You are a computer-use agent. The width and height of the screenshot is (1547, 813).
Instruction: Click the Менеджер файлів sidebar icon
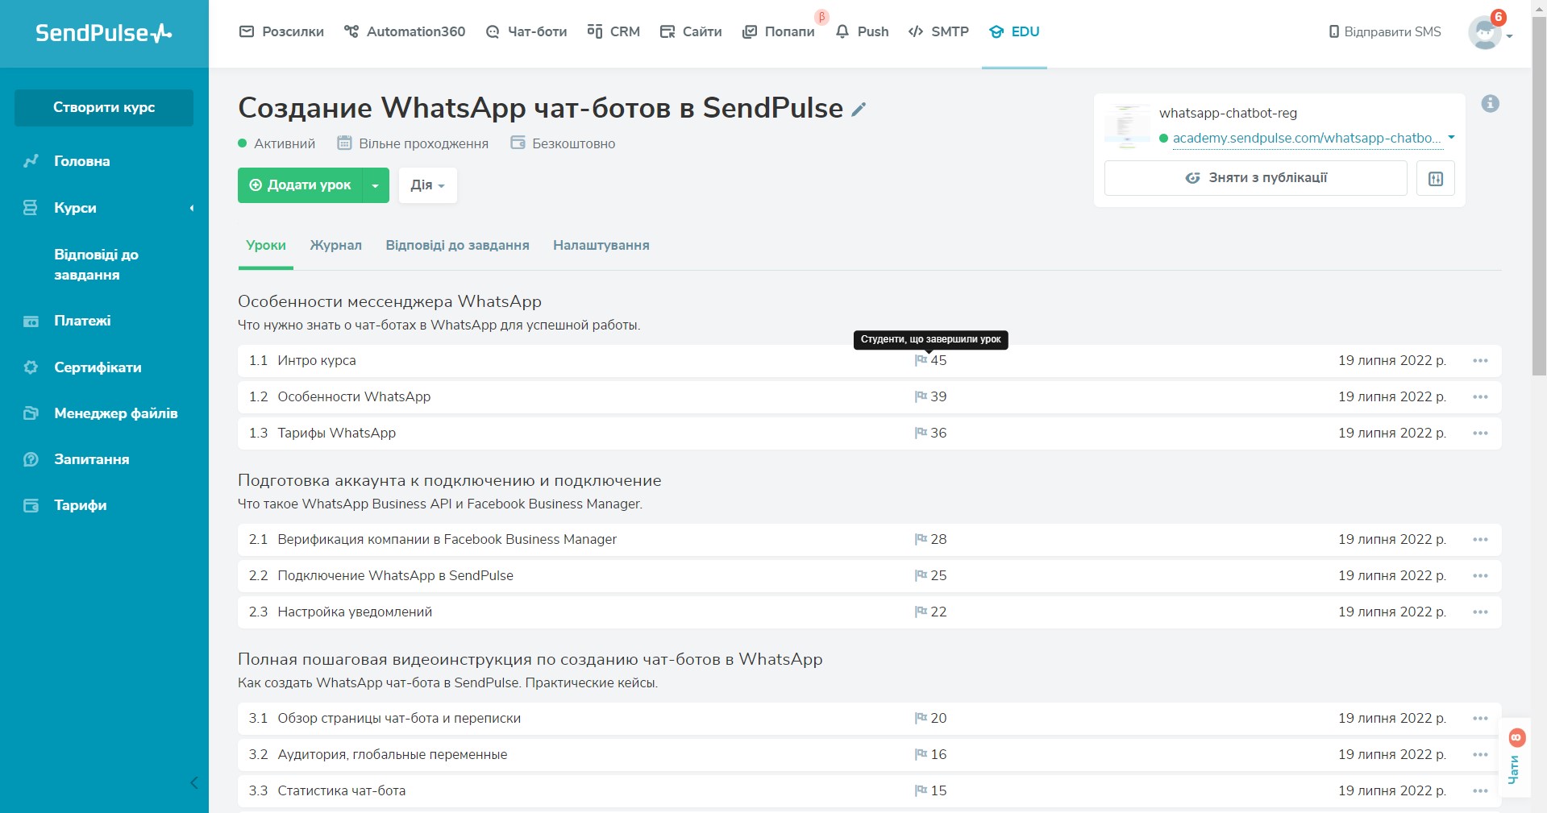tap(31, 413)
